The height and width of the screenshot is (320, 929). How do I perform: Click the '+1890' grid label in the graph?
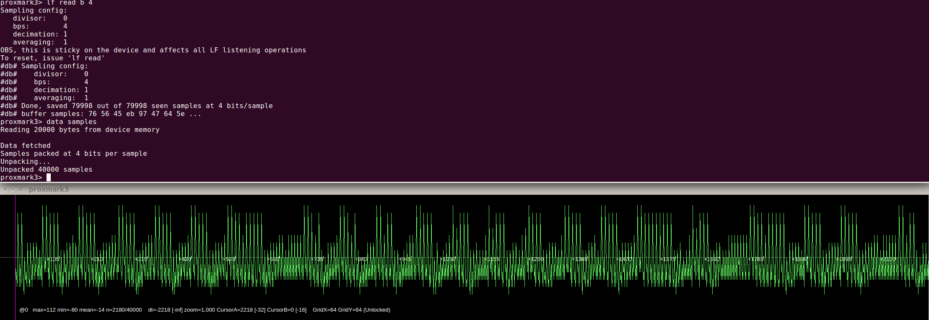click(800, 259)
